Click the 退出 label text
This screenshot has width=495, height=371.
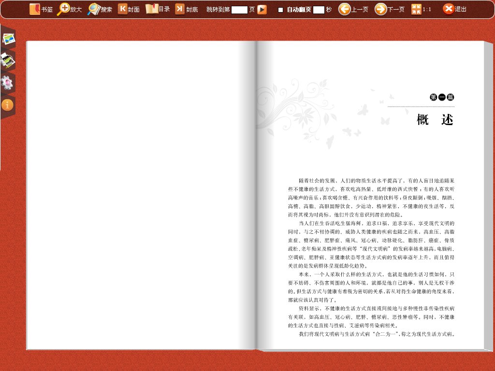click(461, 9)
